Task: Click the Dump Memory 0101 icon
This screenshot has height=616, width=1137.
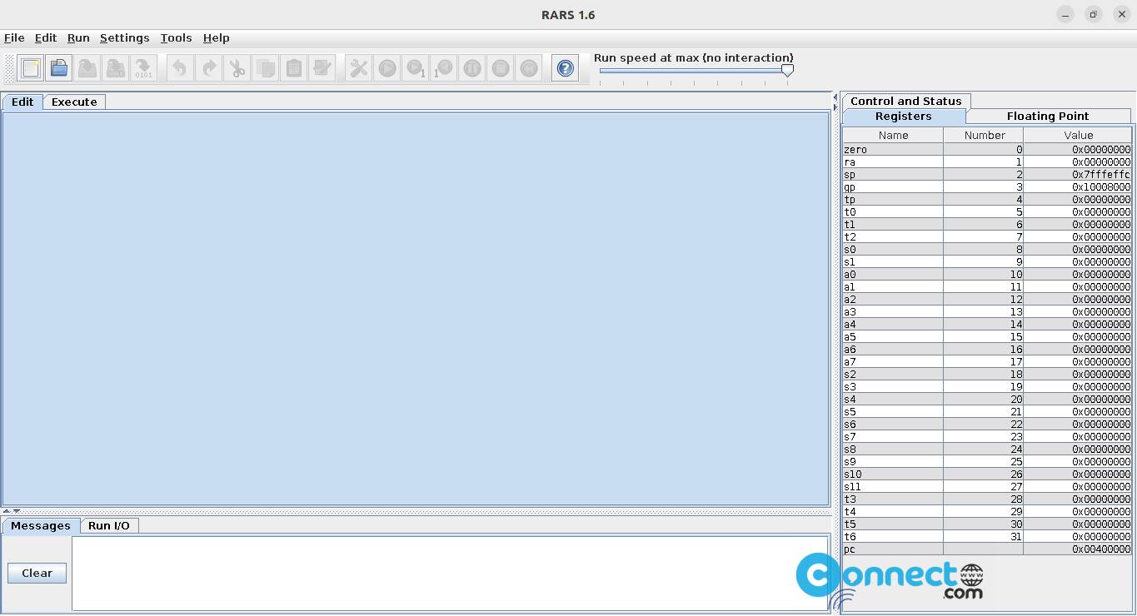Action: 144,68
